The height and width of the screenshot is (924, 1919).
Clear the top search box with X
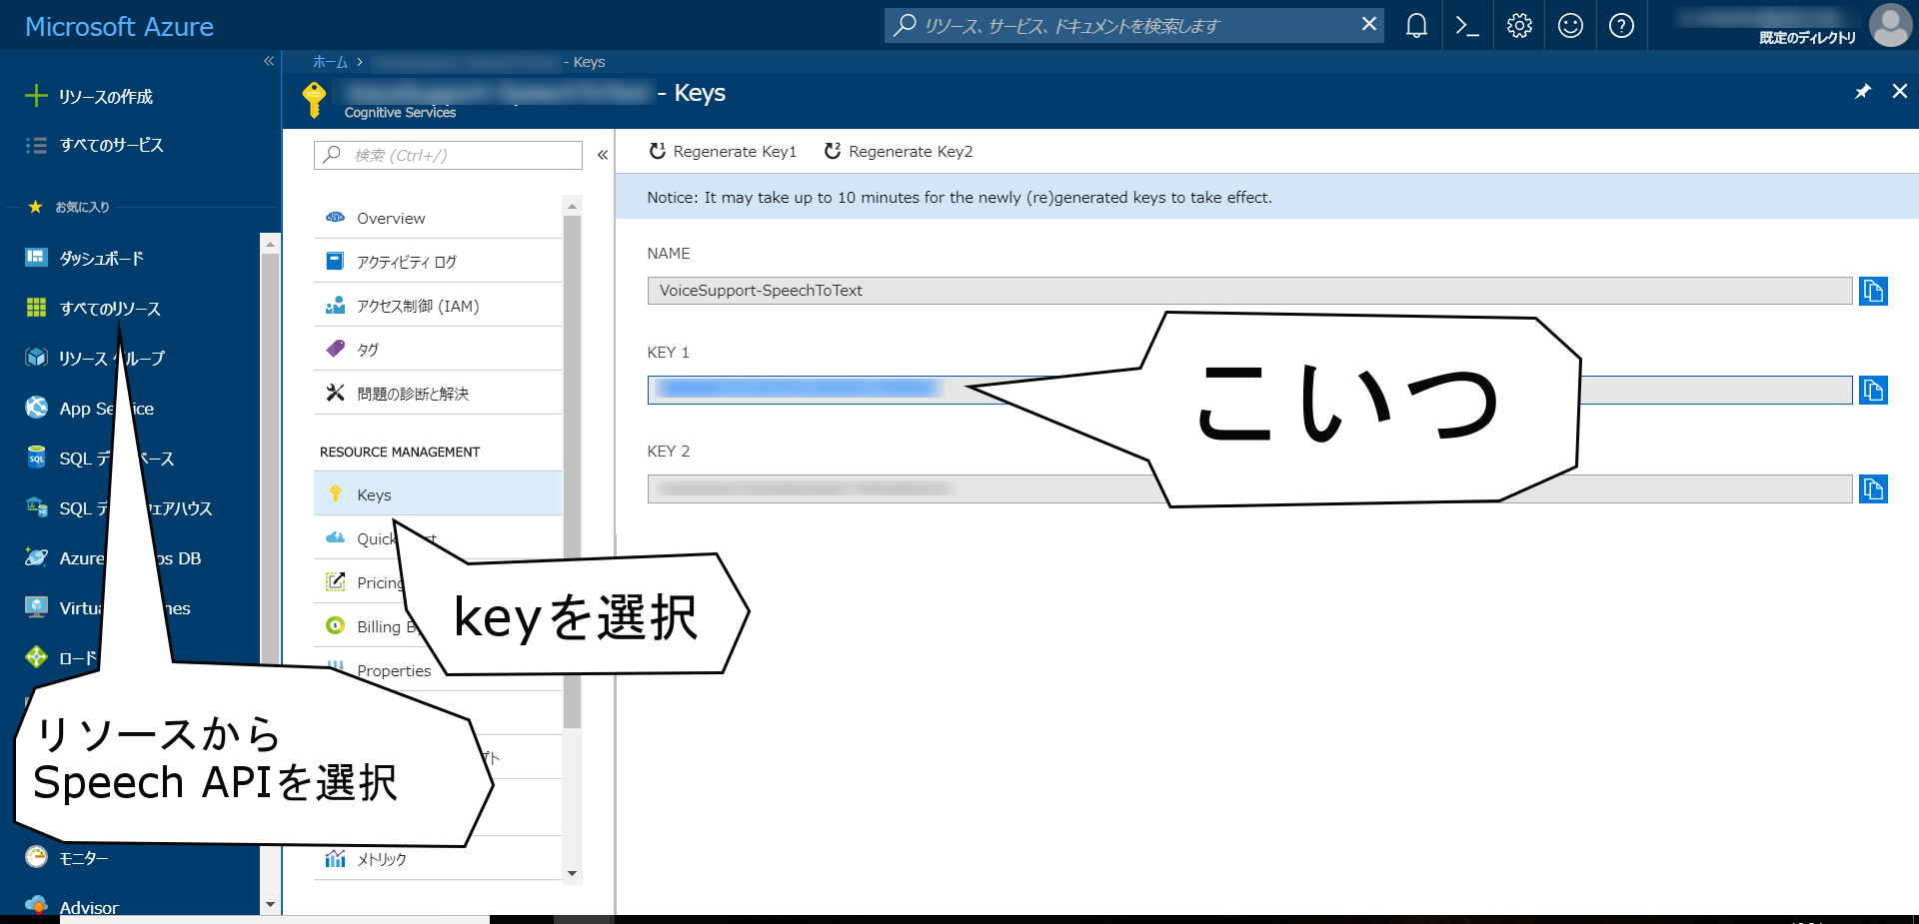[x=1368, y=24]
